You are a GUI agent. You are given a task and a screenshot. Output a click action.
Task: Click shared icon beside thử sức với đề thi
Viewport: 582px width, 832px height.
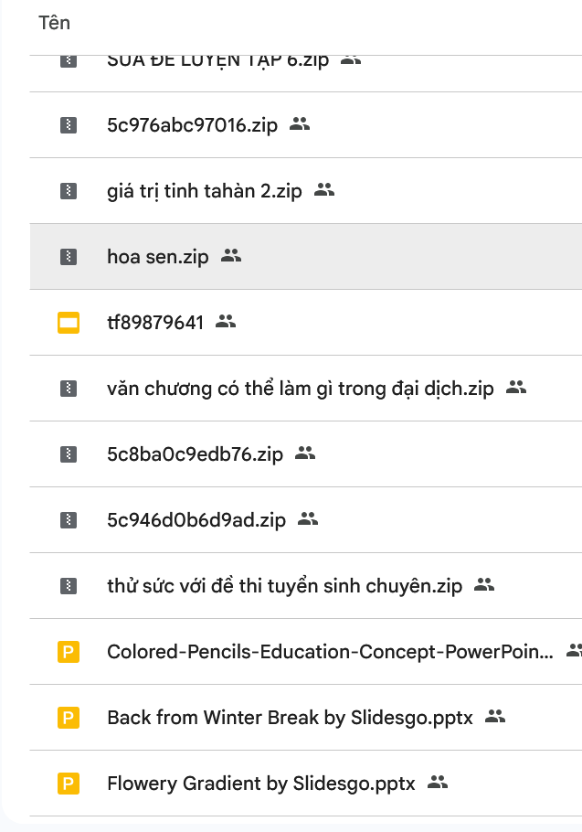[x=484, y=585]
